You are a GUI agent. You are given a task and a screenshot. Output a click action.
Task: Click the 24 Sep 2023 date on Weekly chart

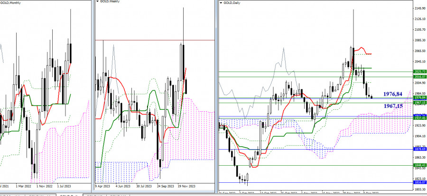(165, 187)
